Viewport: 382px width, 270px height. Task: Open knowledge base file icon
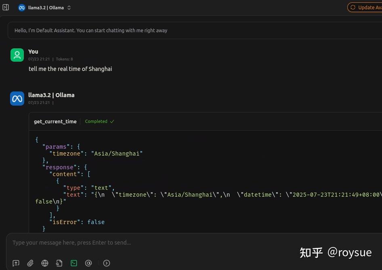(x=59, y=263)
